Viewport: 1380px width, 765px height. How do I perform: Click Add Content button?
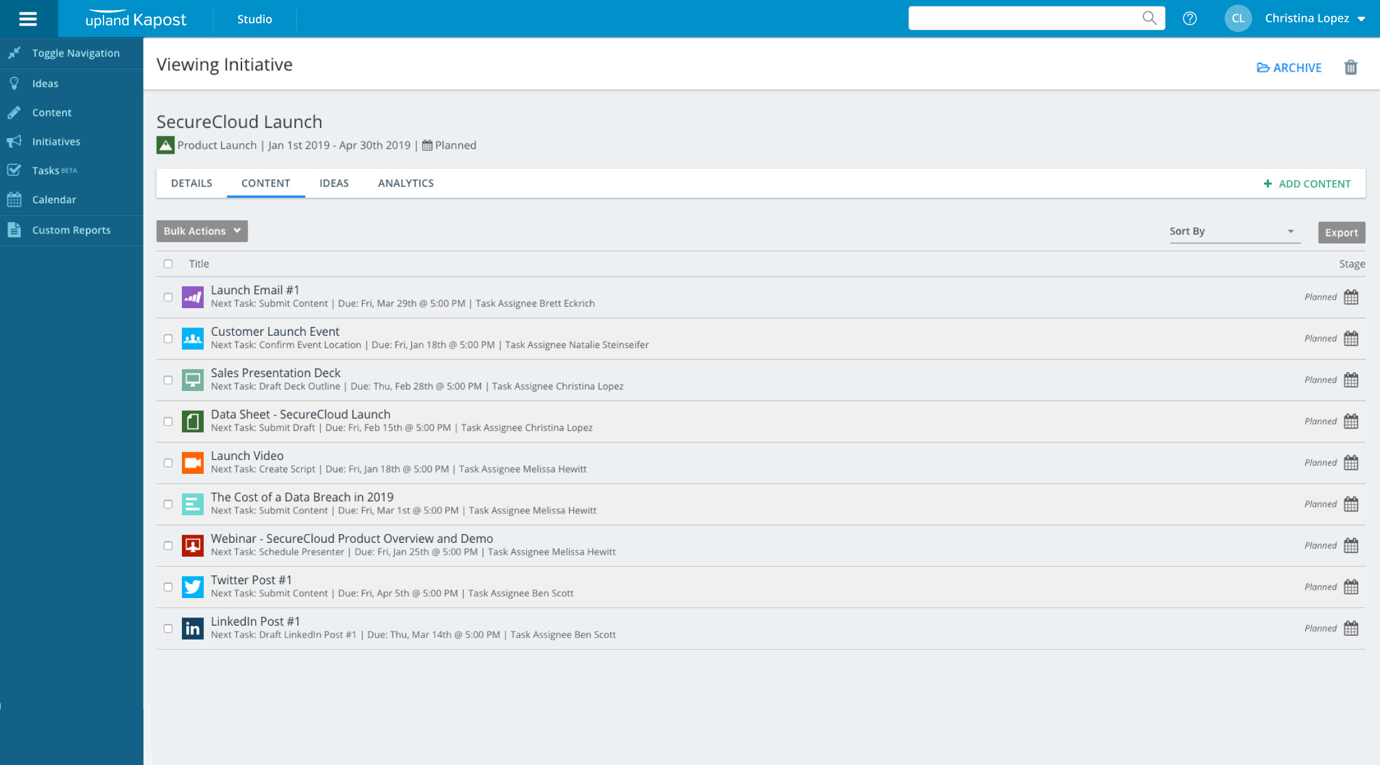(x=1307, y=184)
